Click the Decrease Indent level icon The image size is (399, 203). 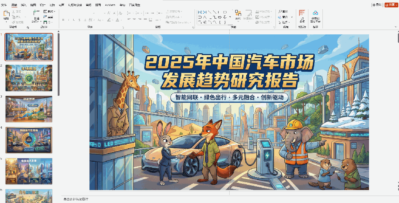tap(146, 13)
